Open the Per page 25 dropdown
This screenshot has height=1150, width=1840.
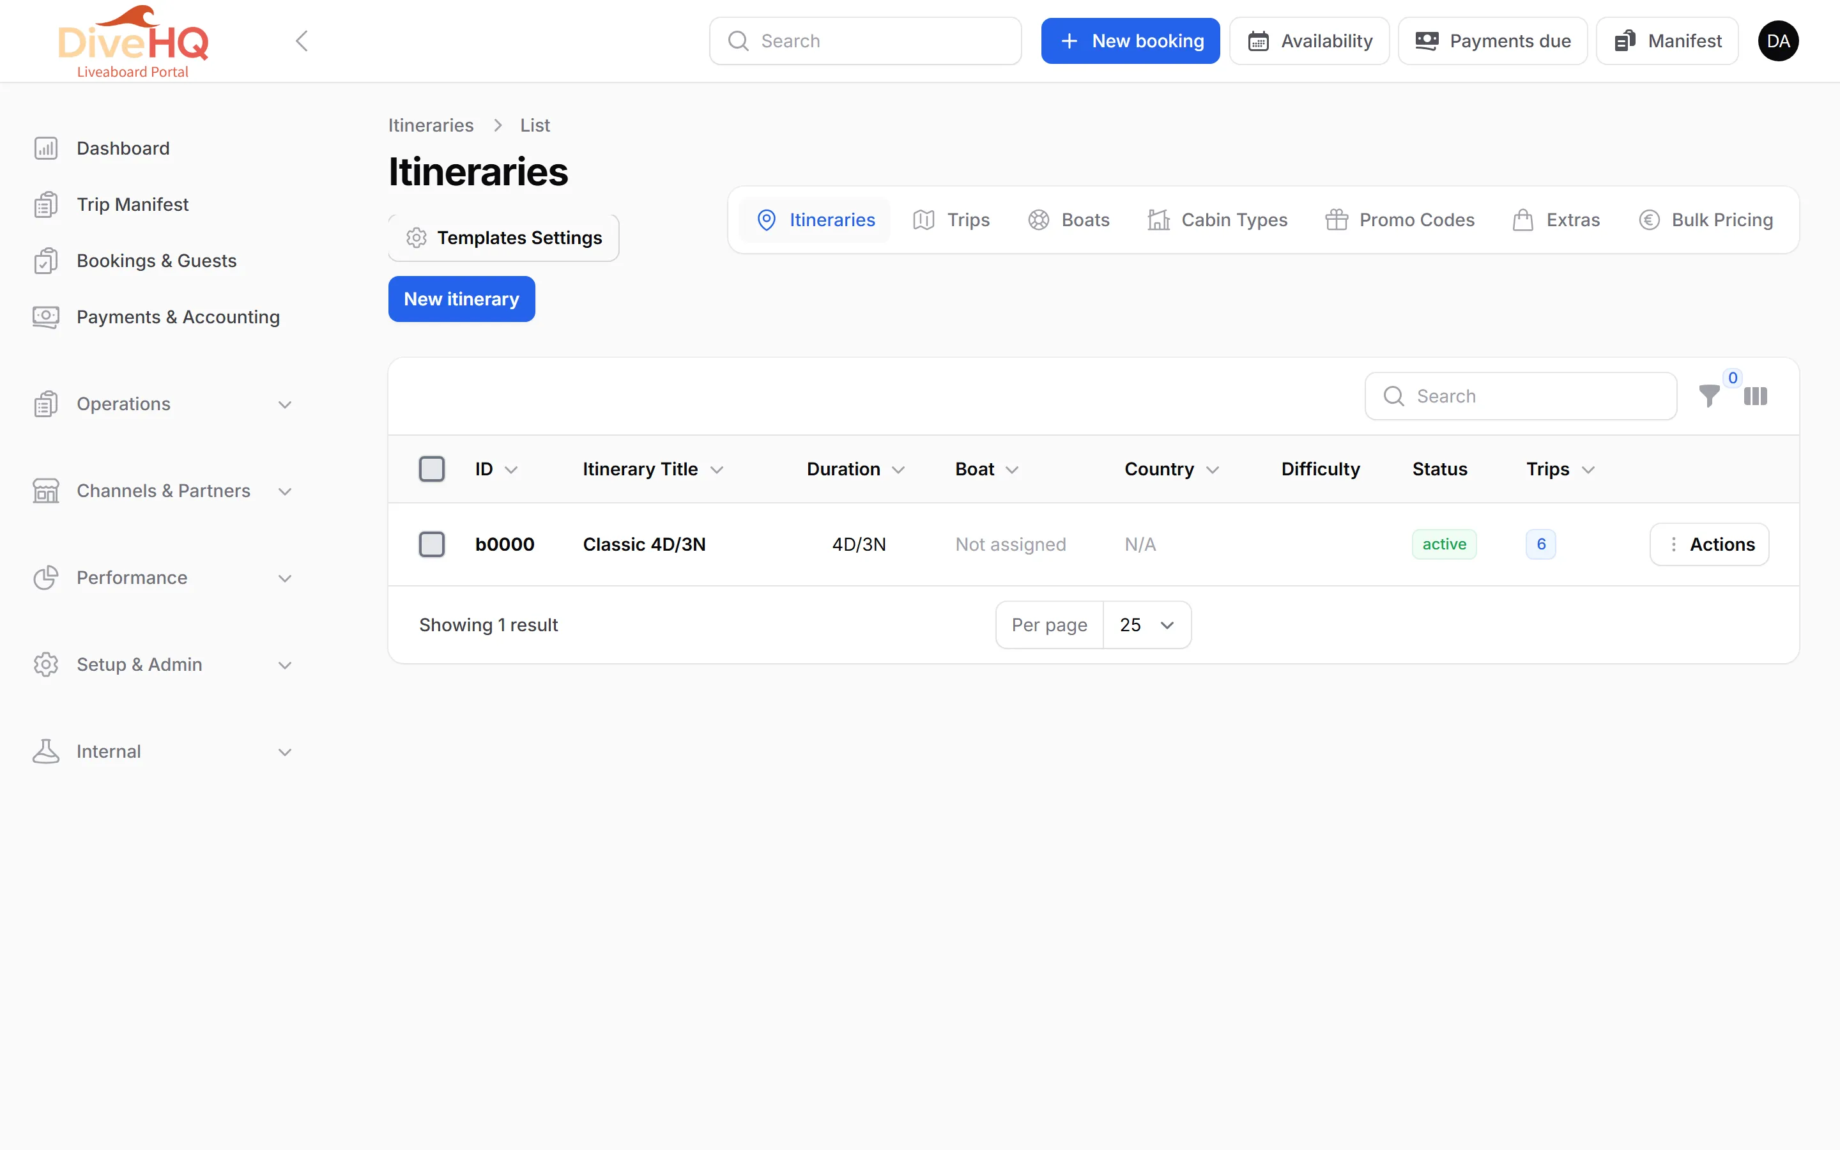point(1147,625)
